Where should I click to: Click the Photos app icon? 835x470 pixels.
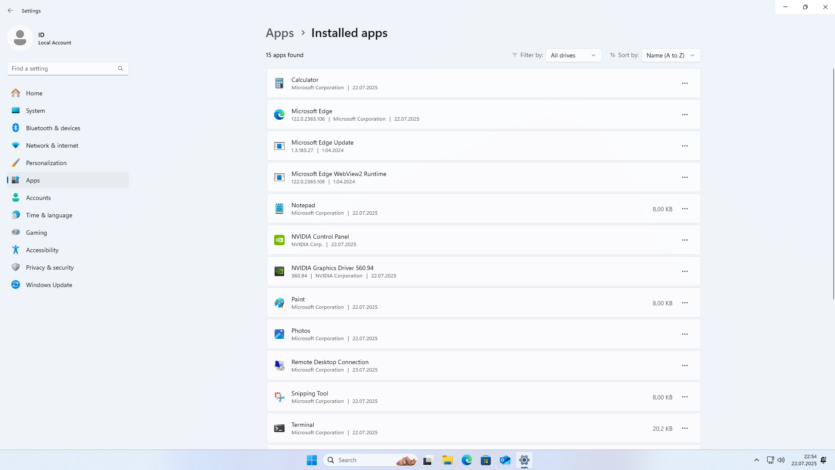click(279, 334)
